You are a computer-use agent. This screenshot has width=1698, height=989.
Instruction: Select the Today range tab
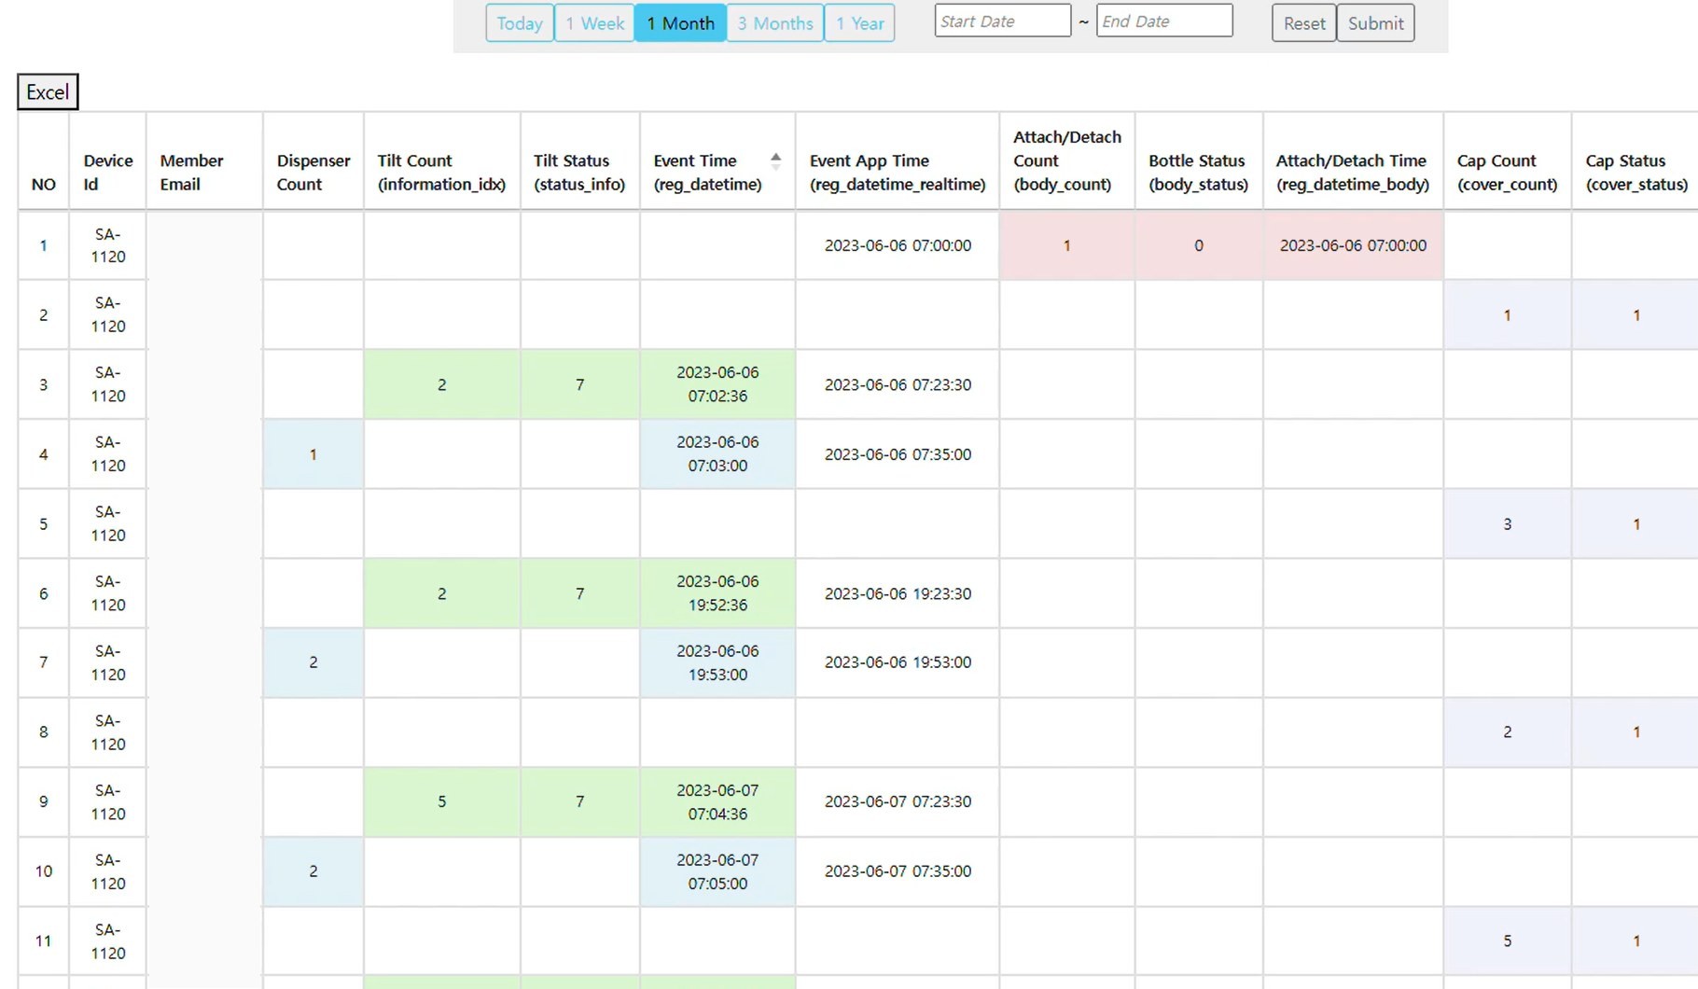click(x=520, y=23)
